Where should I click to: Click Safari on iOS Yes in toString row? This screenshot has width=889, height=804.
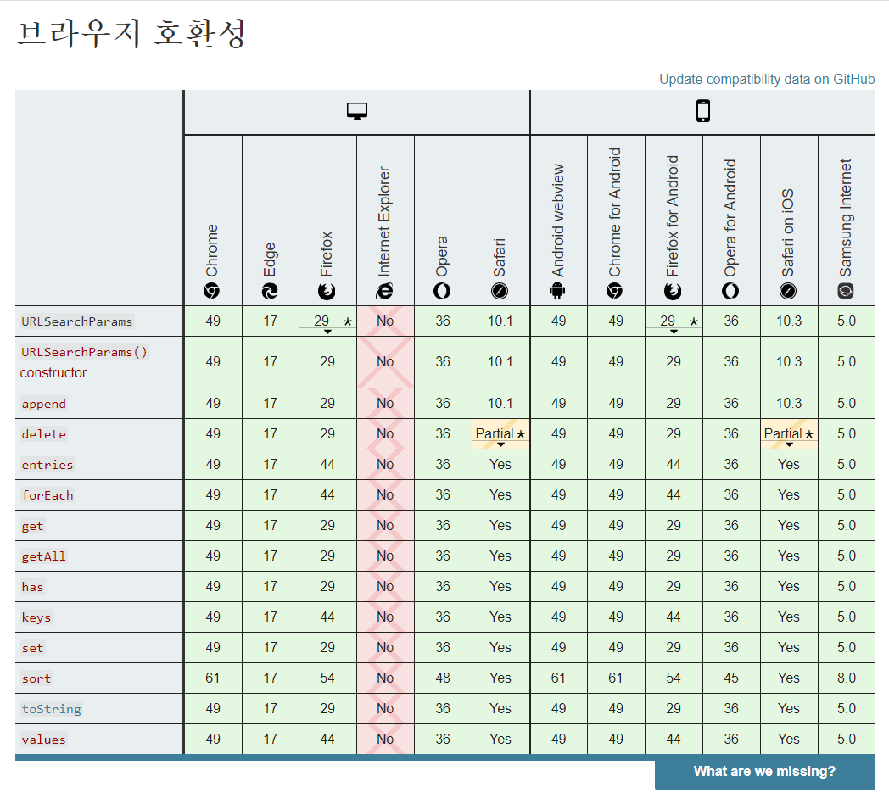click(789, 709)
